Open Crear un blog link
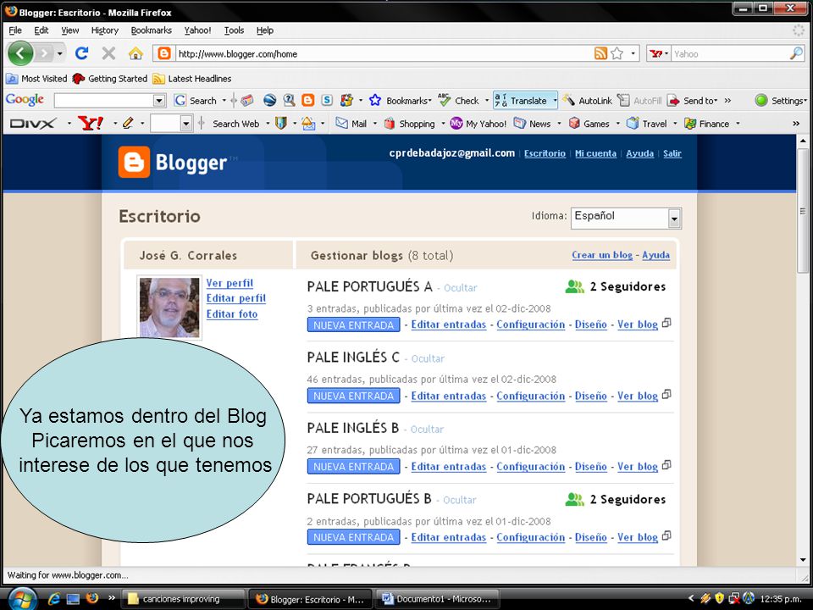The height and width of the screenshot is (610, 813). (602, 255)
